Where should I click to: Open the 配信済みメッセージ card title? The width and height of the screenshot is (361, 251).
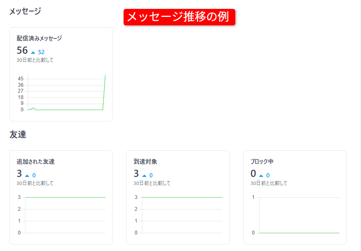(x=39, y=39)
